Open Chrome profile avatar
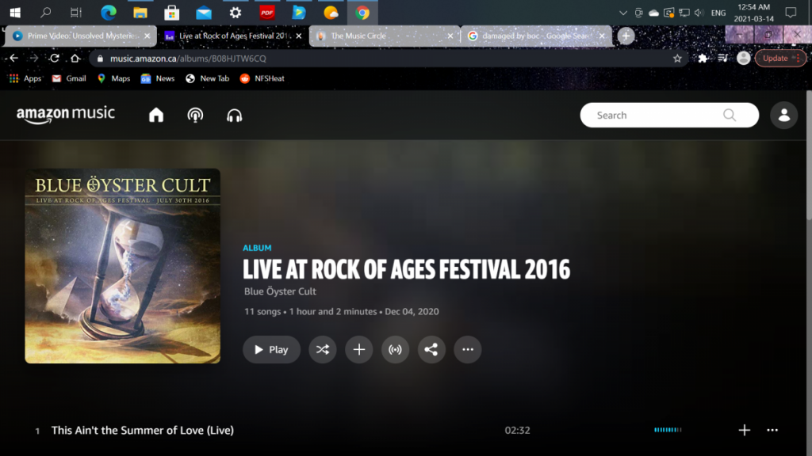Screen dimensions: 812x456 [744, 59]
